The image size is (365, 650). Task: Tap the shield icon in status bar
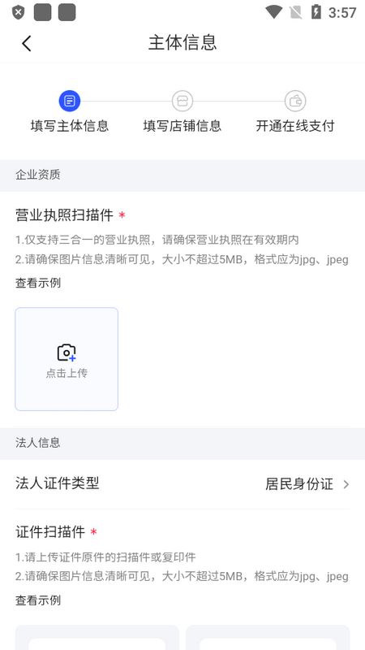(18, 12)
